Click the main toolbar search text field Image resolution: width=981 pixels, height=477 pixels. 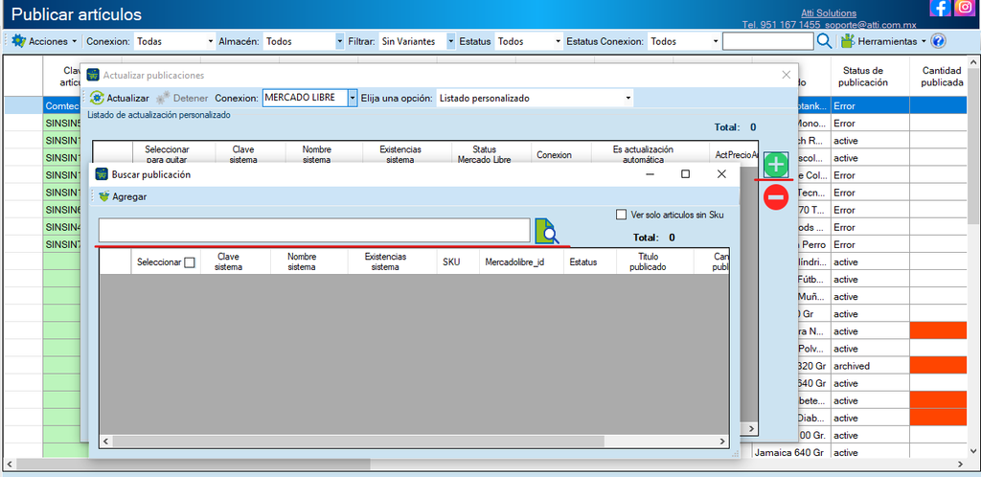click(x=767, y=41)
